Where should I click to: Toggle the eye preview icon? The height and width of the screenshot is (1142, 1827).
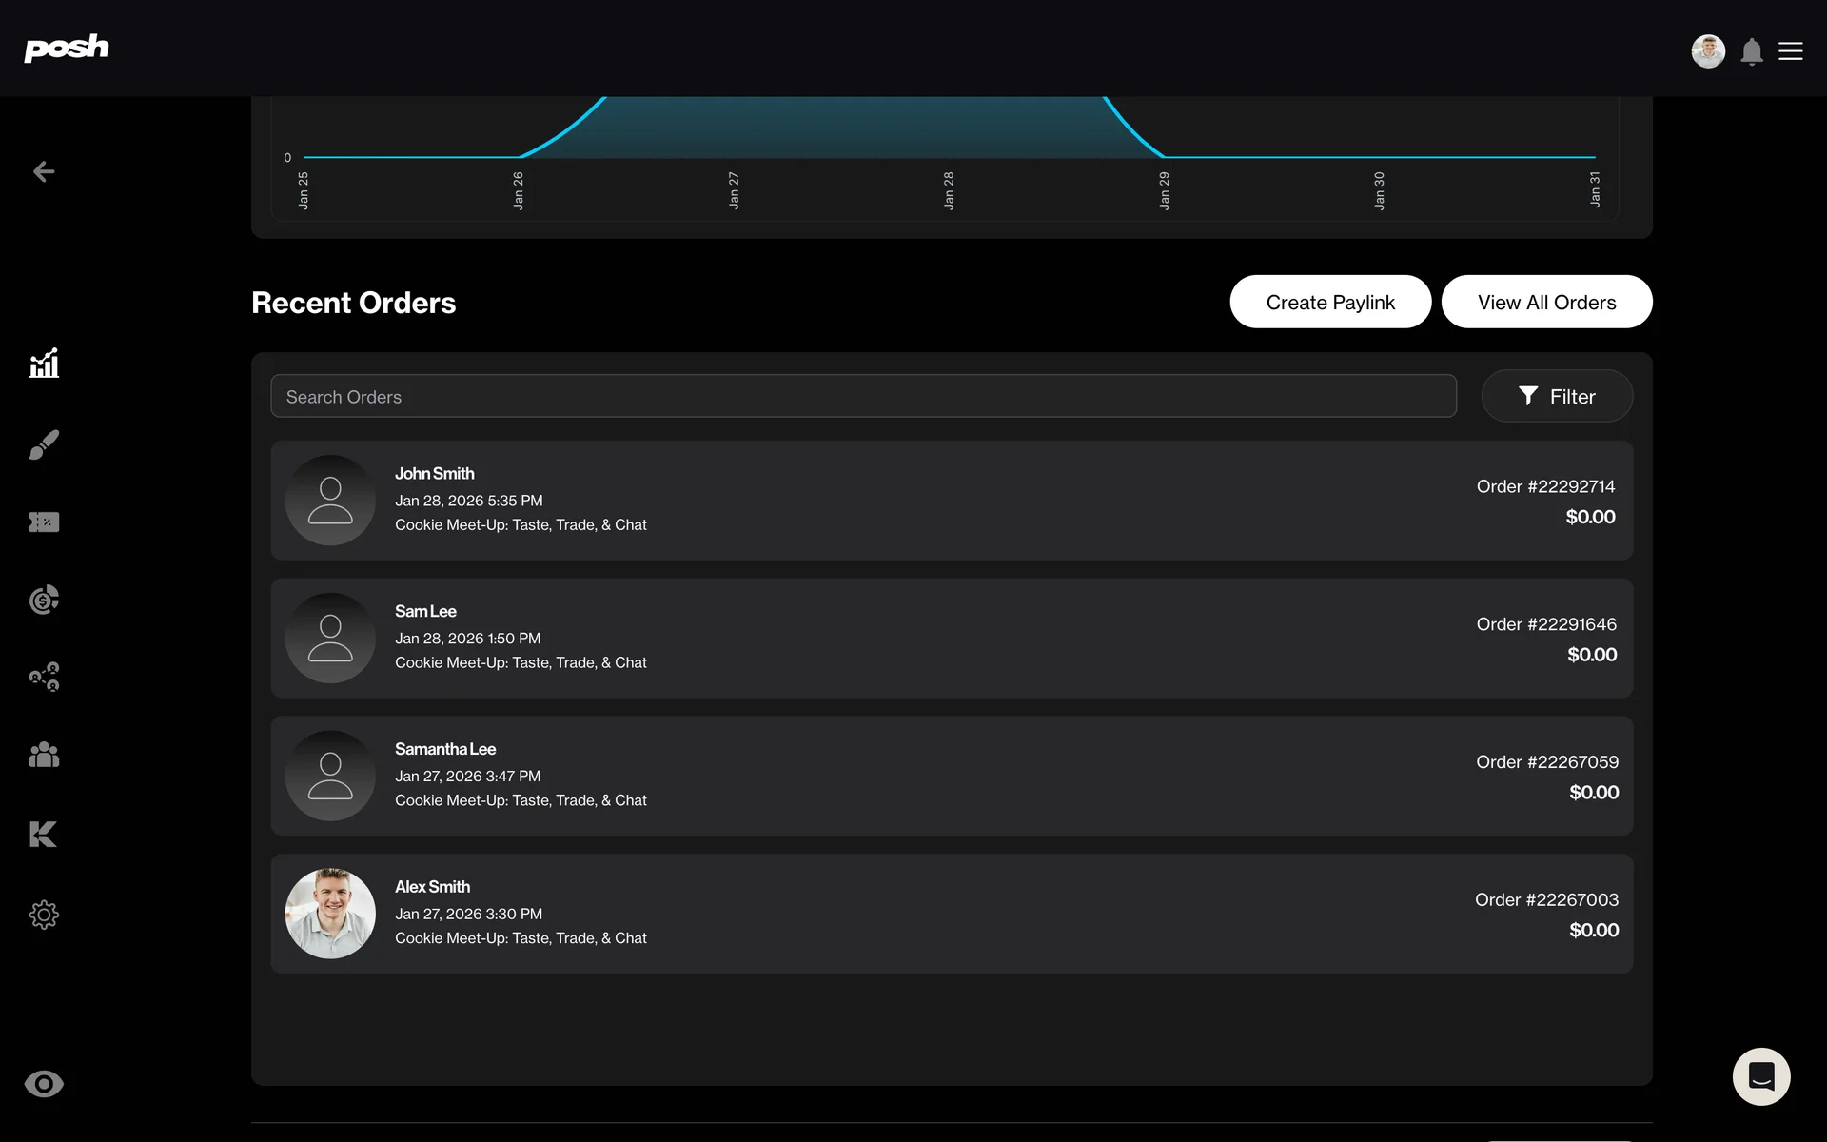(44, 1084)
